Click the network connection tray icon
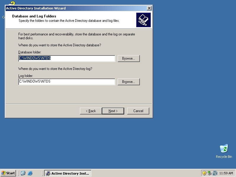The width and height of the screenshot is (236, 177). pyautogui.click(x=209, y=173)
